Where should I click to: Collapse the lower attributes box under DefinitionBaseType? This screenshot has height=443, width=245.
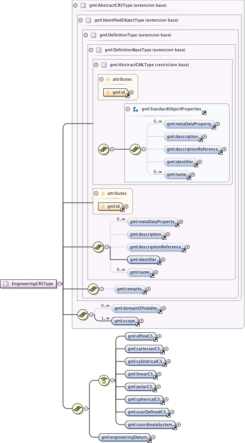point(96,194)
